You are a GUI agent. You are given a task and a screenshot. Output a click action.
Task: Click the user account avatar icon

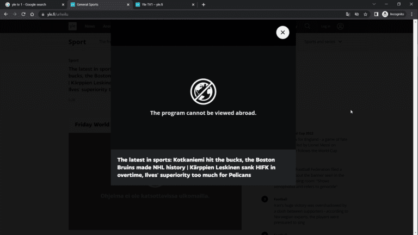[340, 26]
